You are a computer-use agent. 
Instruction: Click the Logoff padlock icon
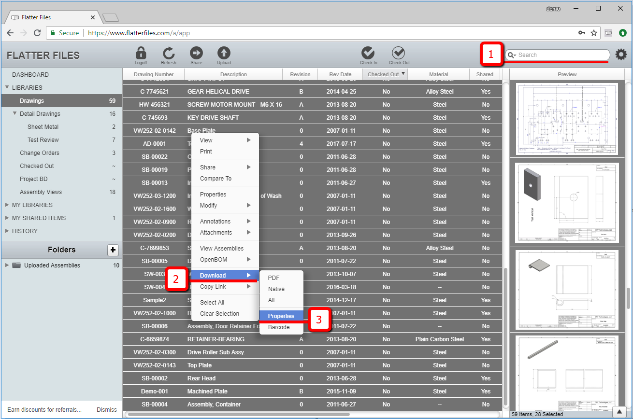pyautogui.click(x=141, y=53)
